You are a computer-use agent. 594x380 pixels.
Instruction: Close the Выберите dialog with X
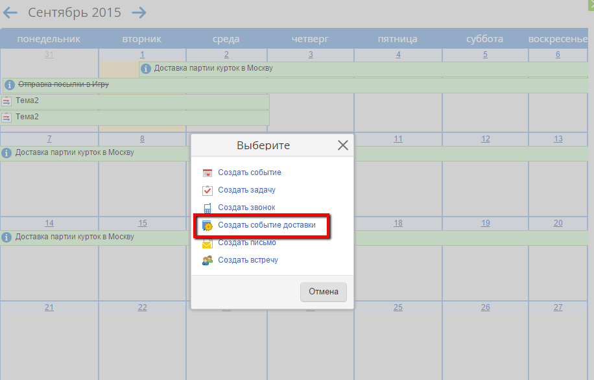[x=343, y=146]
